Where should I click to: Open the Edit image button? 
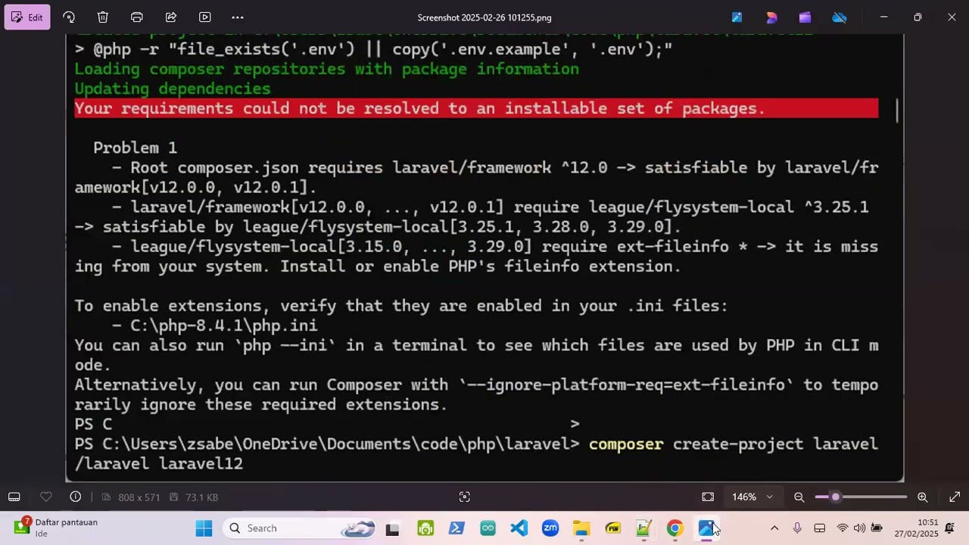coord(27,17)
